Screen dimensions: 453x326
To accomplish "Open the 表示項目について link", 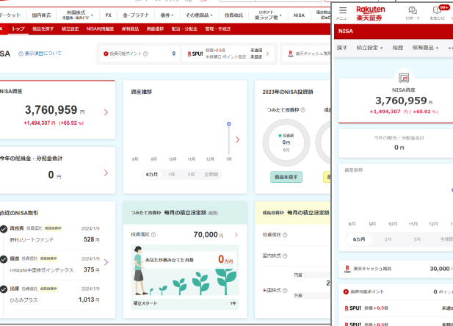I will [x=43, y=54].
